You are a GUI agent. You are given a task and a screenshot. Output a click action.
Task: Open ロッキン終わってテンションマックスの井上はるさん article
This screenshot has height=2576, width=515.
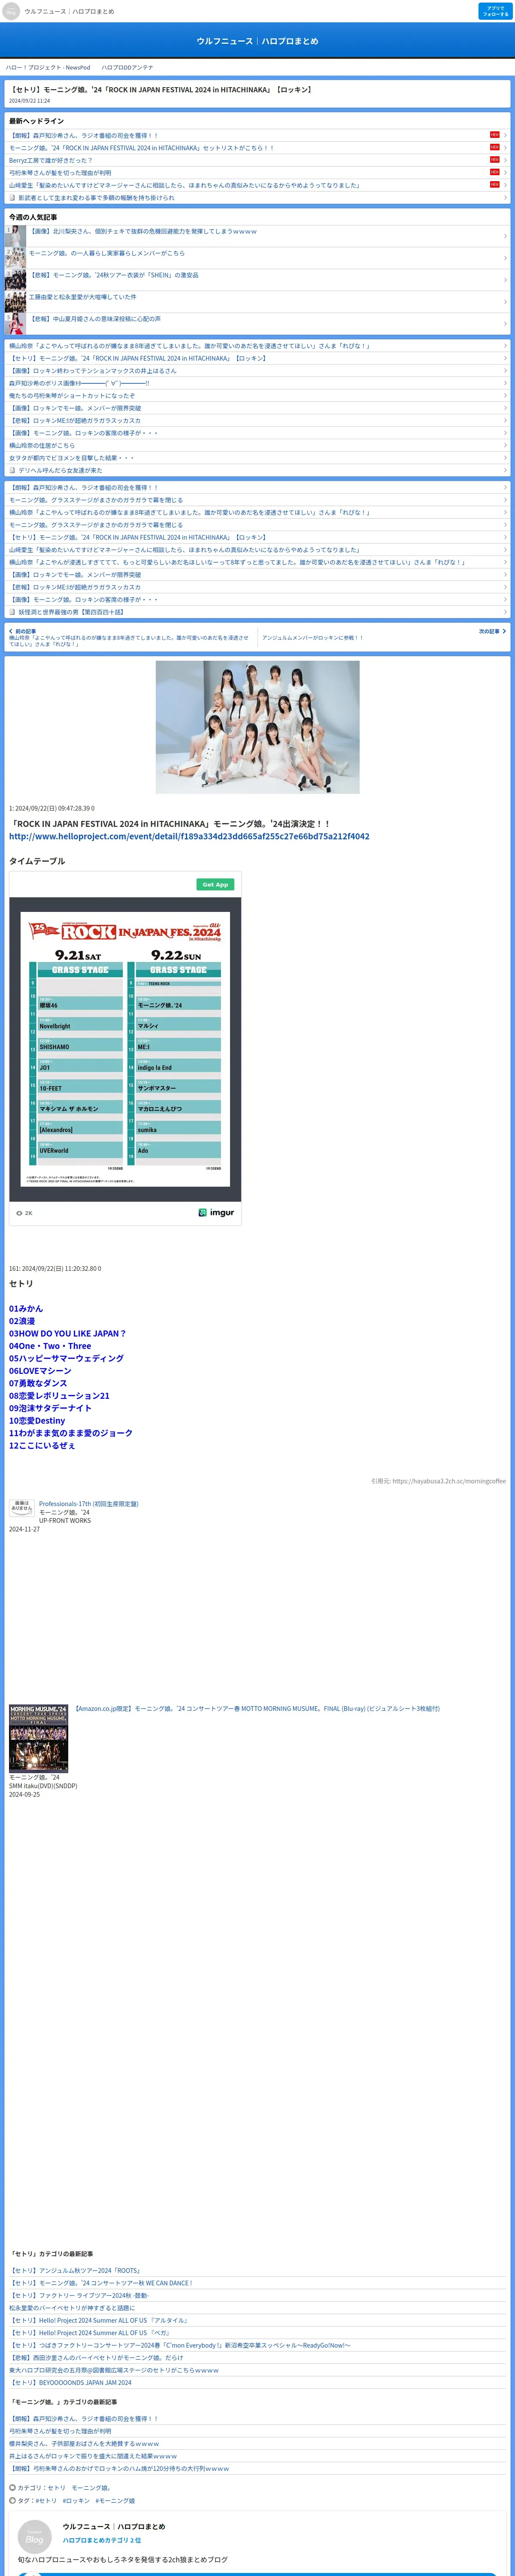[93, 370]
